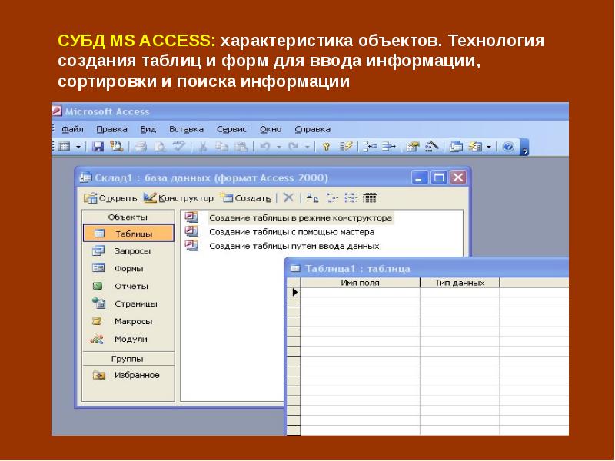Screen dimensions: 615x461
Task: Click the ABC Spelling check icon
Action: click(179, 146)
